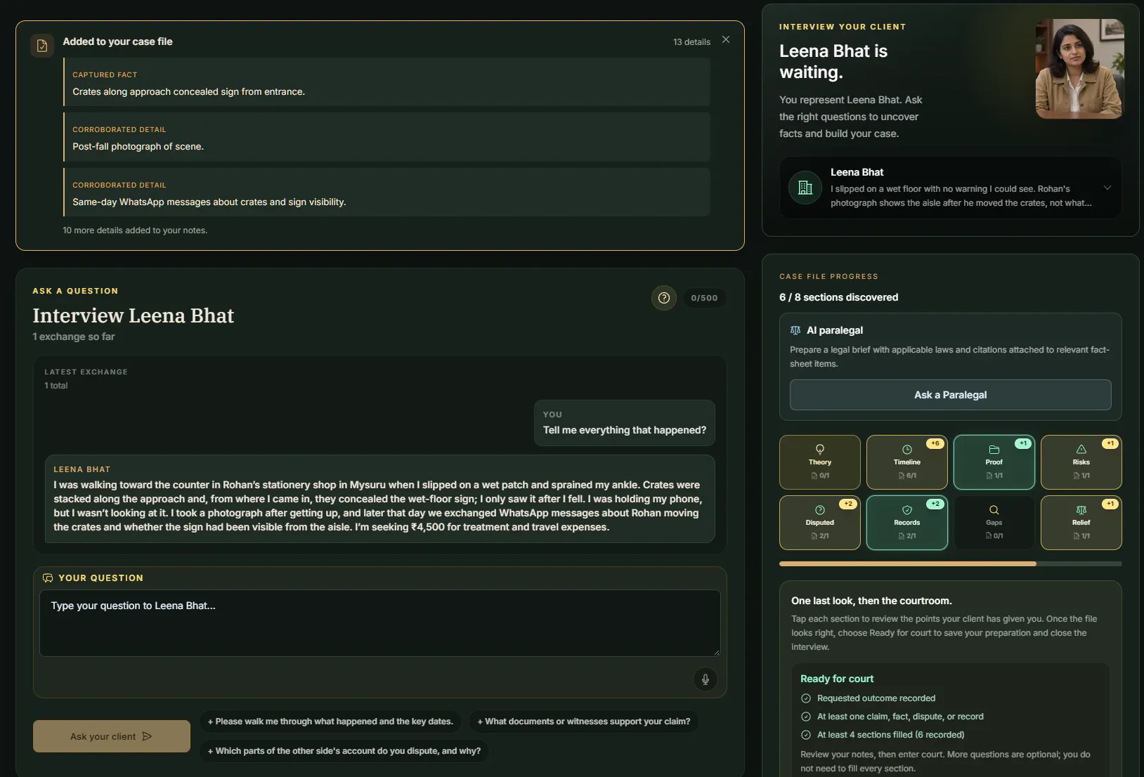This screenshot has height=777, width=1144.
Task: Click the '13 details' count label
Action: (x=691, y=42)
